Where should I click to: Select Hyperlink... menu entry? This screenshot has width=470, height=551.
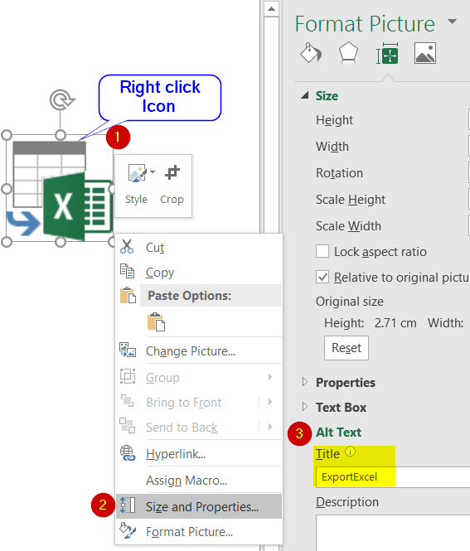(199, 454)
